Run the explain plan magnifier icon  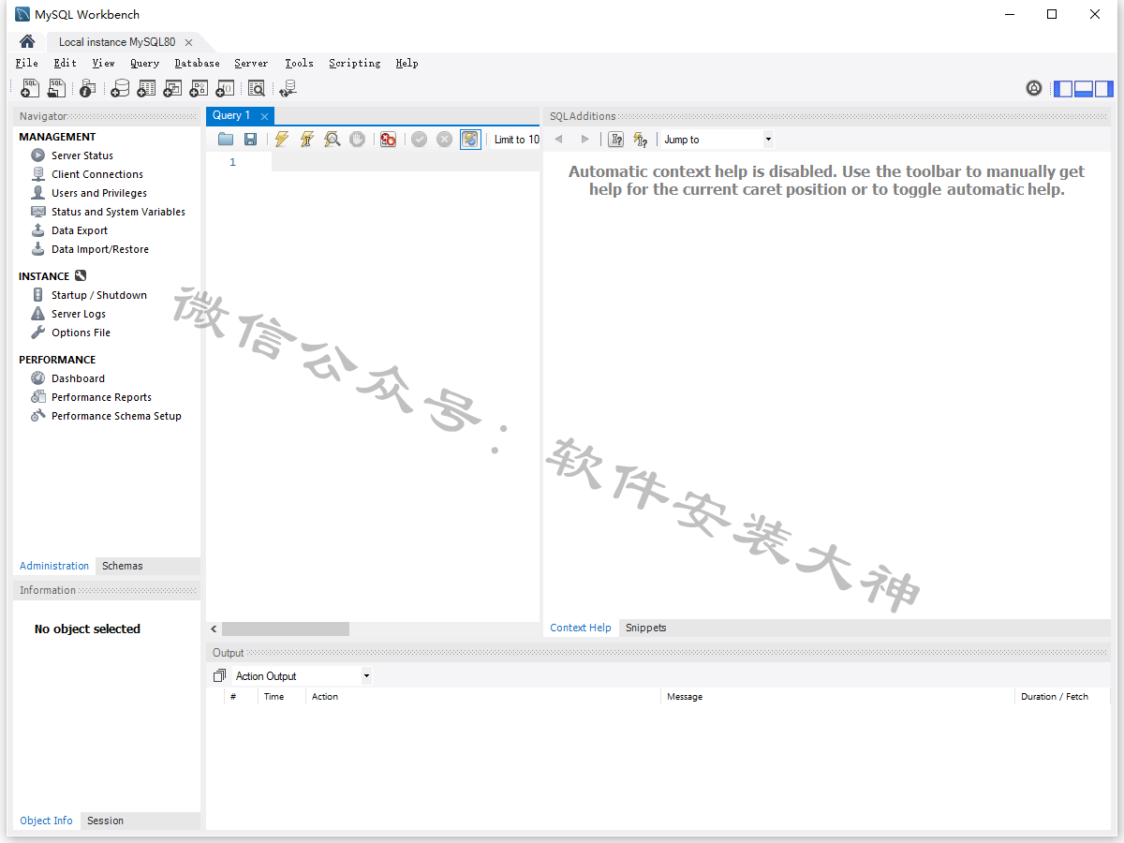click(332, 140)
